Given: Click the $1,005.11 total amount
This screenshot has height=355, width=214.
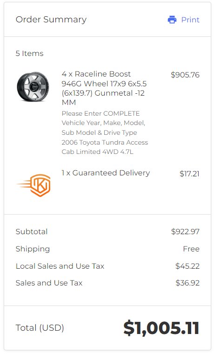Looking at the screenshot, I should [x=161, y=328].
